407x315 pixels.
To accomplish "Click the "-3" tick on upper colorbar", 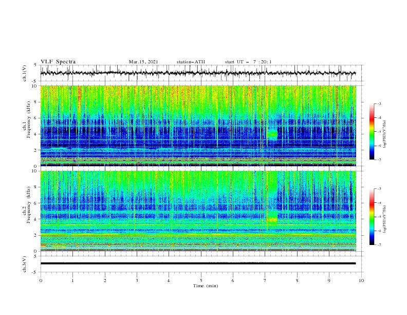I will (379, 103).
